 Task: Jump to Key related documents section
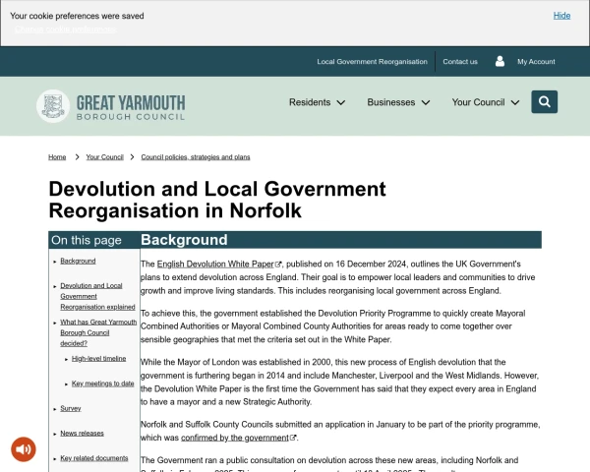click(94, 458)
